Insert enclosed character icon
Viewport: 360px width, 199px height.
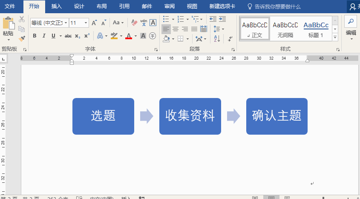[x=153, y=36]
